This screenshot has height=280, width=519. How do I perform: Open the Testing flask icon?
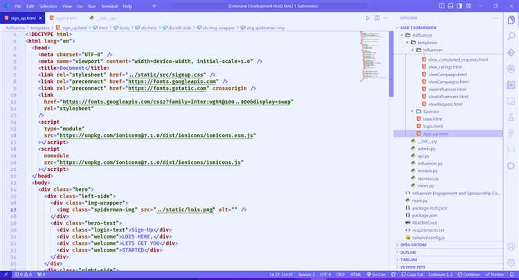(x=511, y=117)
